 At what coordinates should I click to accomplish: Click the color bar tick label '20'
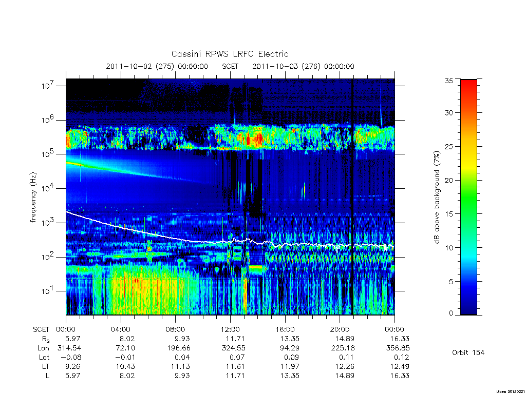(449, 180)
